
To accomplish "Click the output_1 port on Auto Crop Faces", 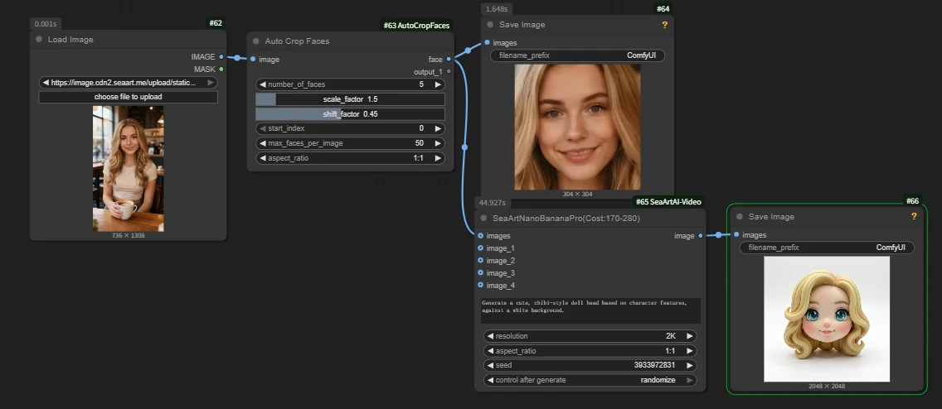I will pyautogui.click(x=449, y=72).
